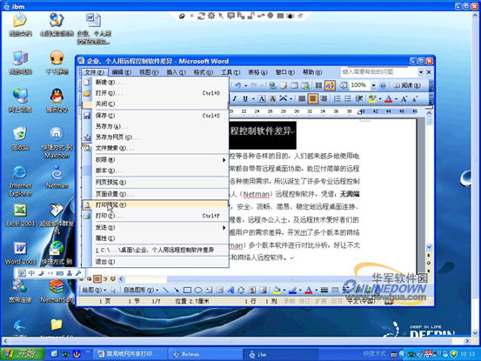Switch to ibm taskbar button
This screenshot has height=361, width=481.
point(280,354)
